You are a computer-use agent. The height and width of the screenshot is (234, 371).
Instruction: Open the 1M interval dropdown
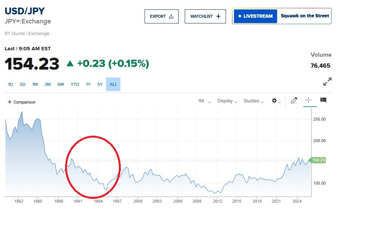pos(204,101)
